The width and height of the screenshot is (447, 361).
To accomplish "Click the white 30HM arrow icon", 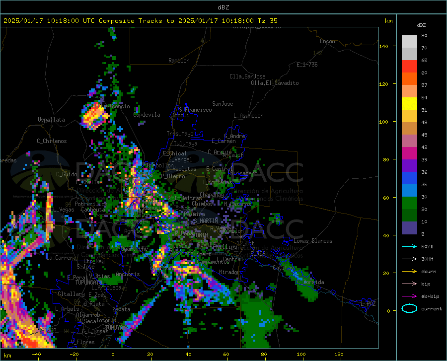I will click(x=409, y=259).
